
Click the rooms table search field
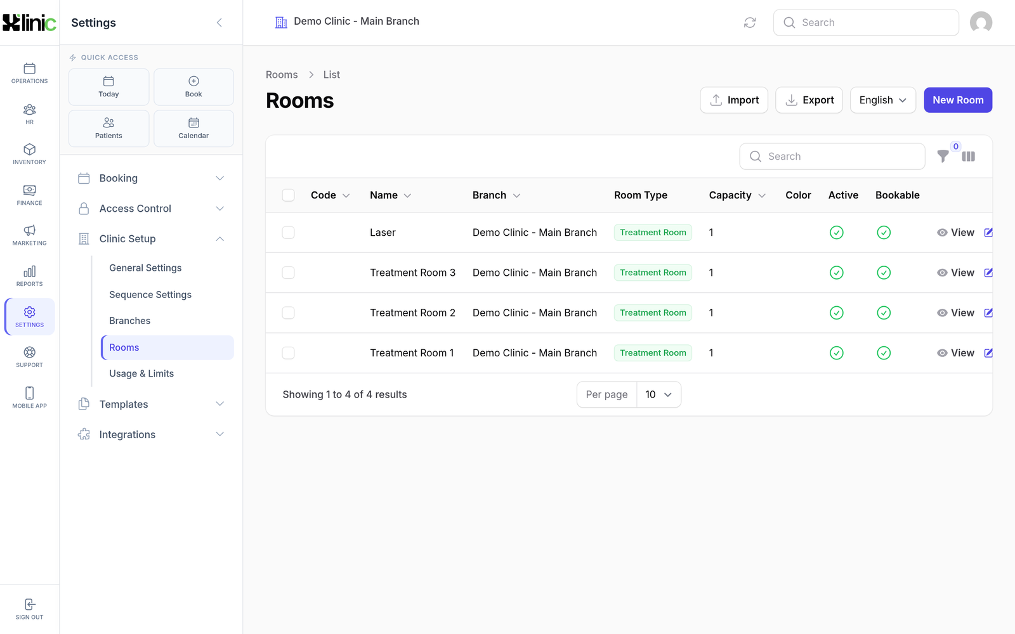(x=832, y=157)
